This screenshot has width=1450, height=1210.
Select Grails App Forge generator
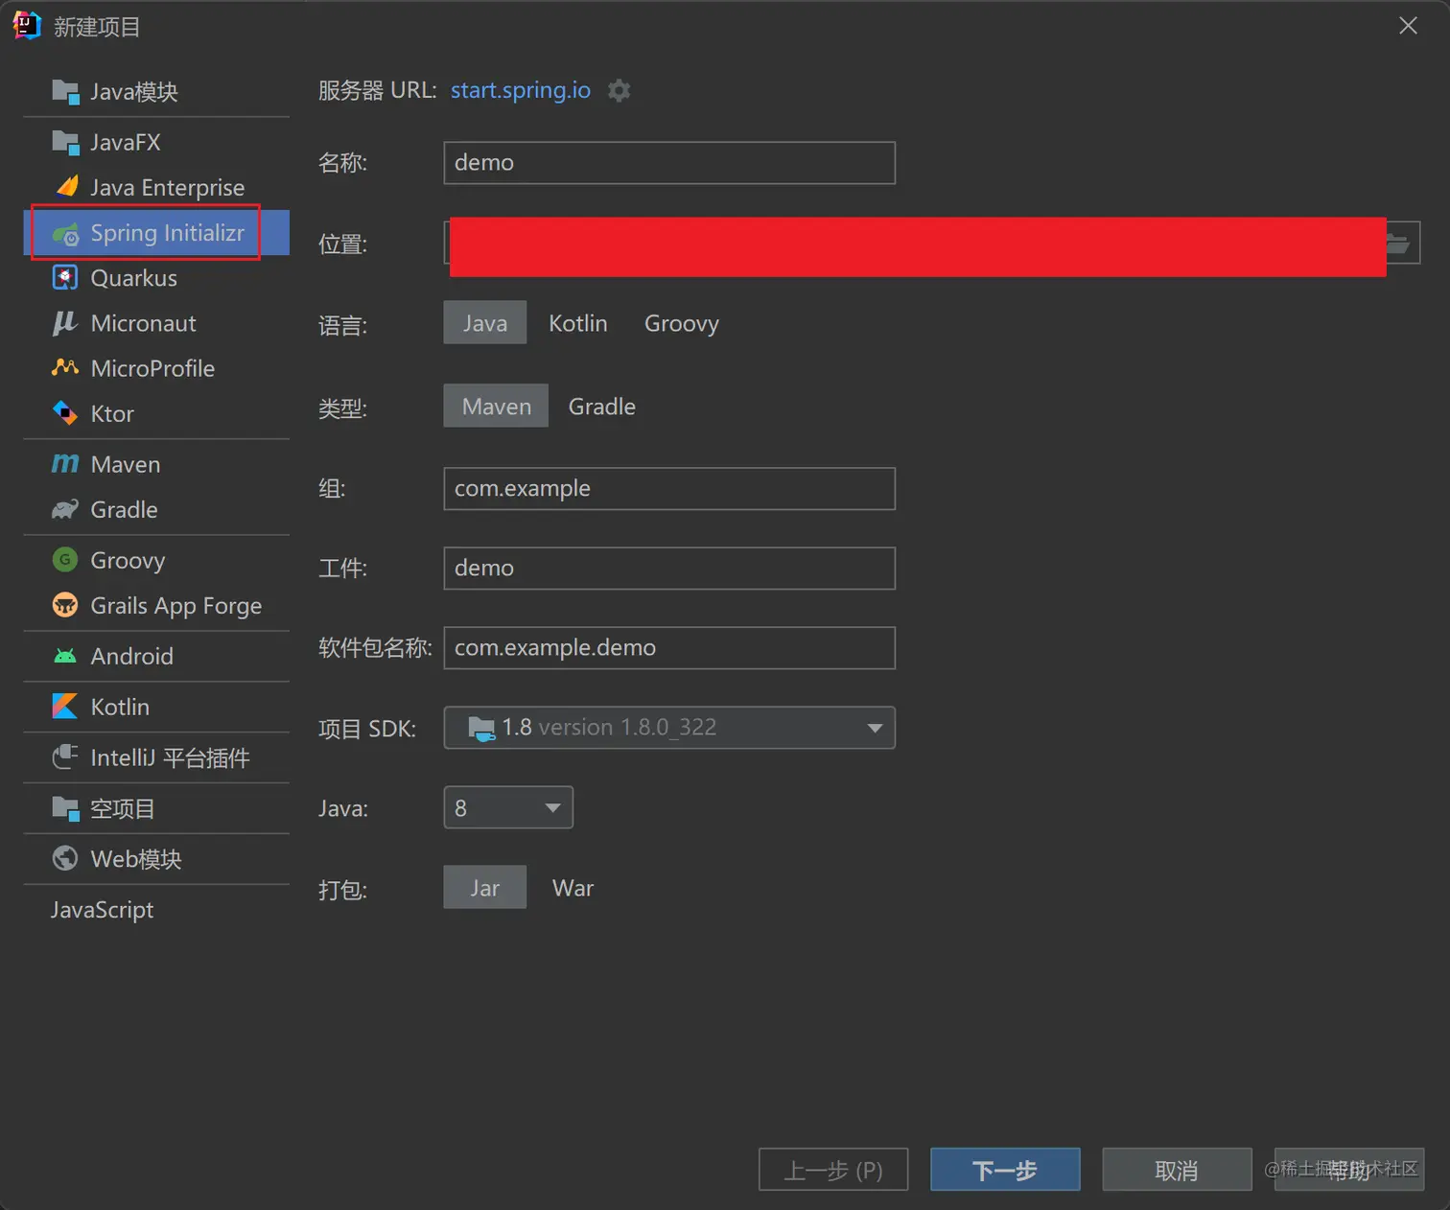156,605
